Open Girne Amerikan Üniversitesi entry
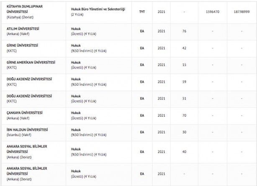The image size is (257, 186). 31,62
